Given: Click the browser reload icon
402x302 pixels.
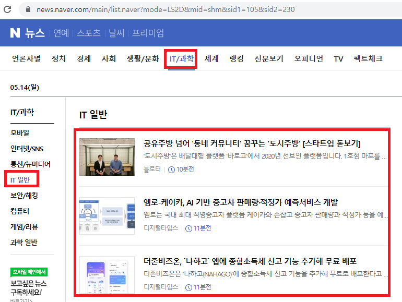Looking at the screenshot, I should 7,9.
